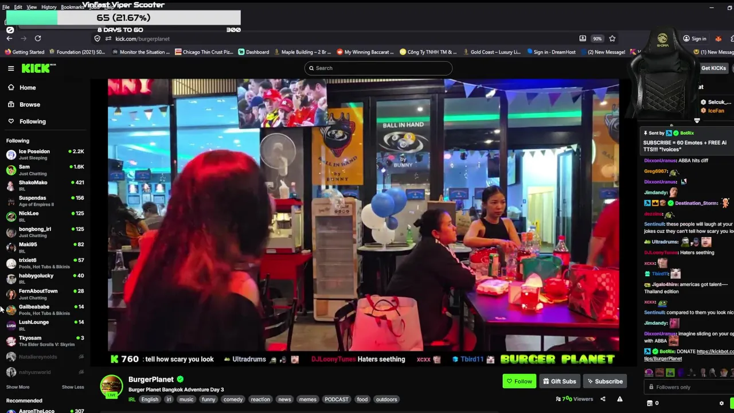Open bongbong_irl channel in Following list
Viewport: 734px width, 413px height.
coord(45,232)
